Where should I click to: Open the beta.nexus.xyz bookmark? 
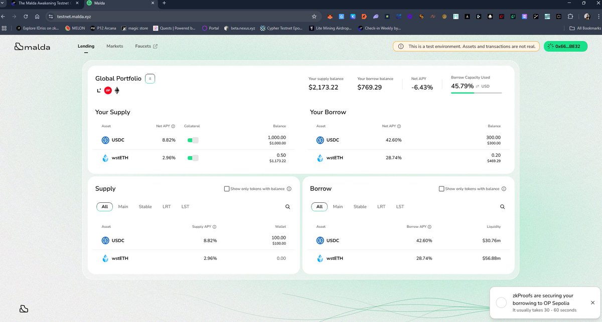(240, 28)
